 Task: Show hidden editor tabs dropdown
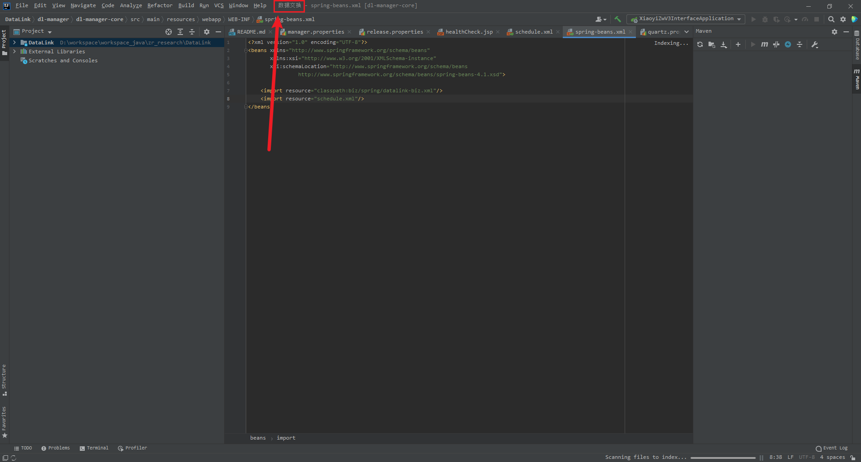click(x=687, y=32)
